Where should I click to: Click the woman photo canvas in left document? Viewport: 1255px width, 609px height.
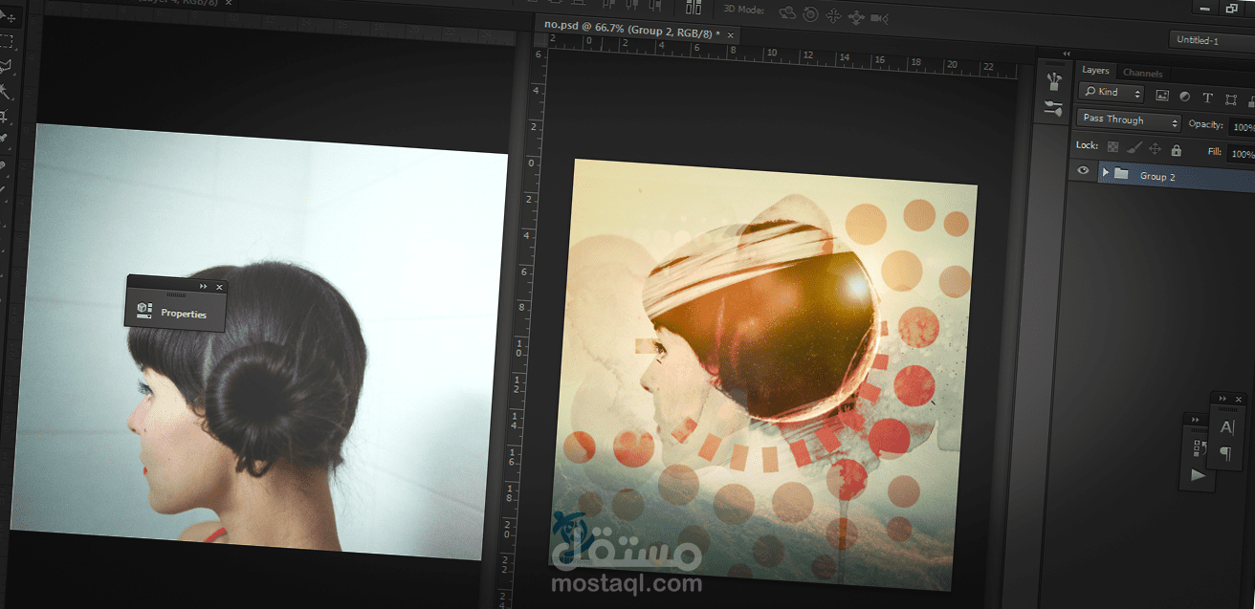(258, 341)
